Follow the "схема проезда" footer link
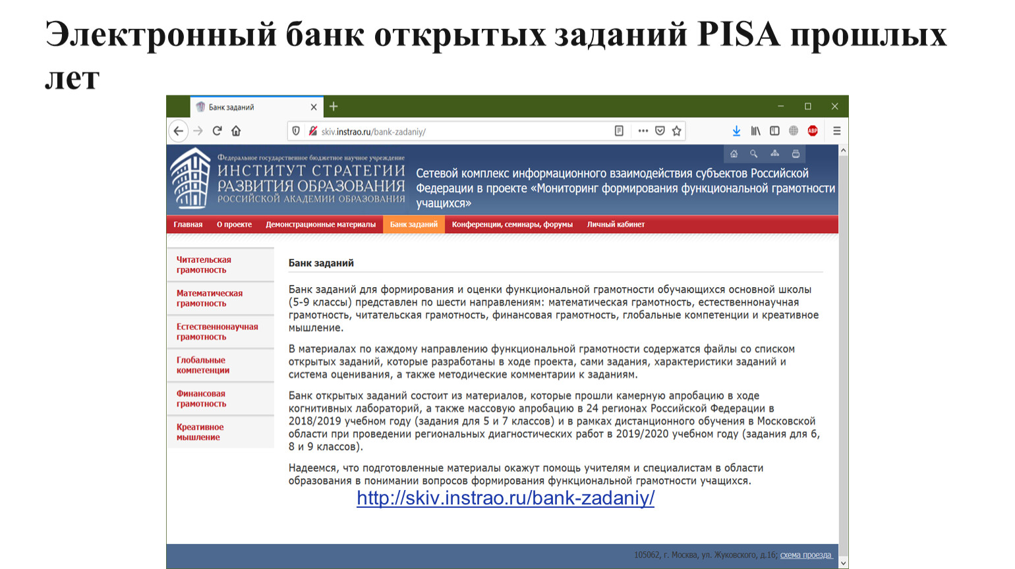This screenshot has height=569, width=1015. tap(805, 555)
